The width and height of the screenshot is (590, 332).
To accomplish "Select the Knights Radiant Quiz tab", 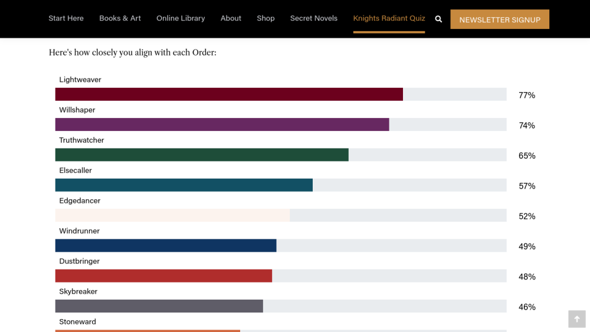I will point(389,18).
